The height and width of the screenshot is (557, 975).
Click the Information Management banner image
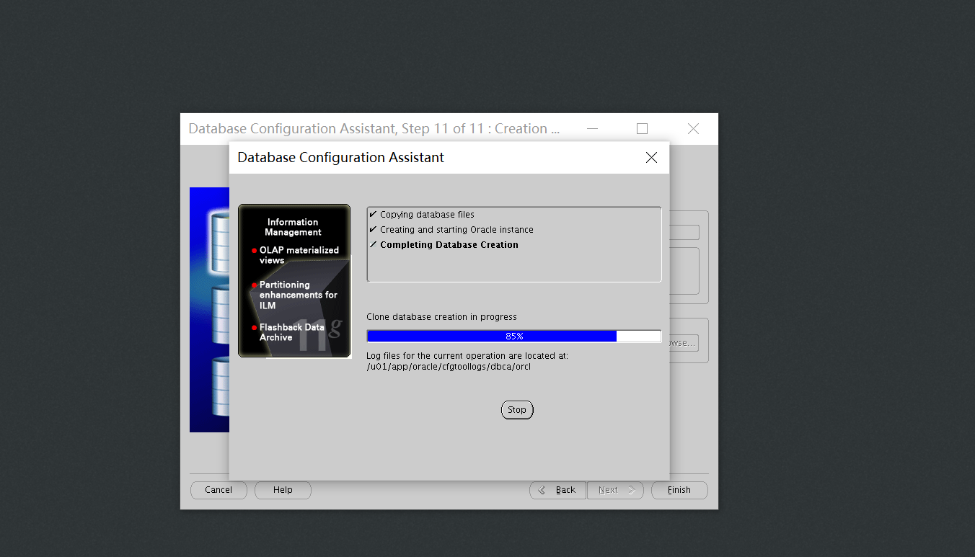pyautogui.click(x=294, y=280)
